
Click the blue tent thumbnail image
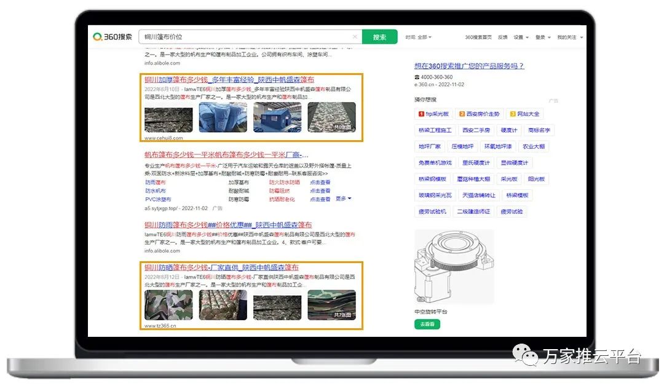click(x=277, y=117)
